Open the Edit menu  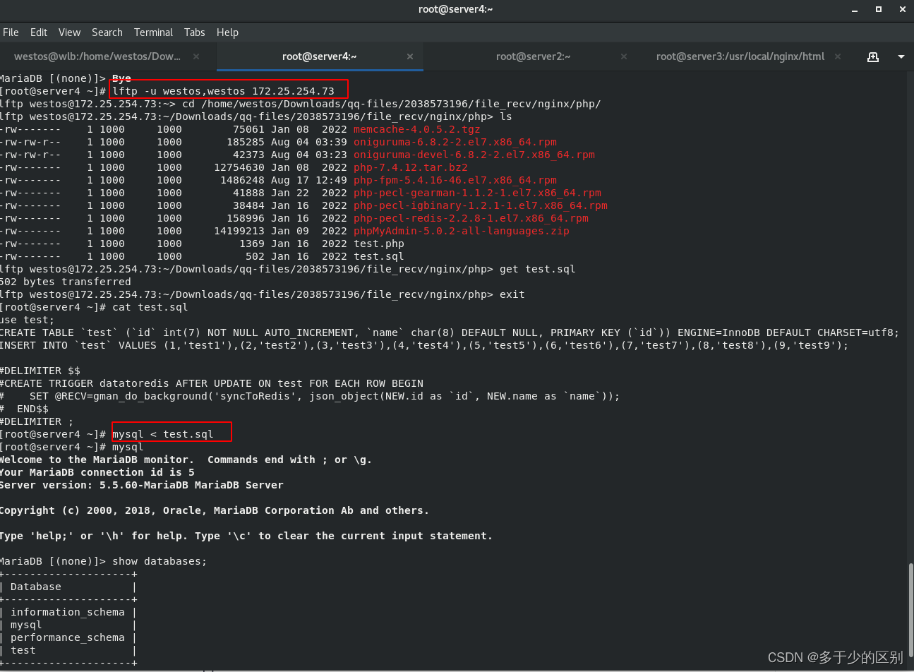point(39,32)
